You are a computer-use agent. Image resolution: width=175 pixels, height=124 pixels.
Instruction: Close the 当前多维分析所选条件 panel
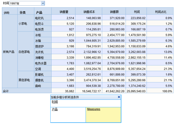[x=119, y=97]
